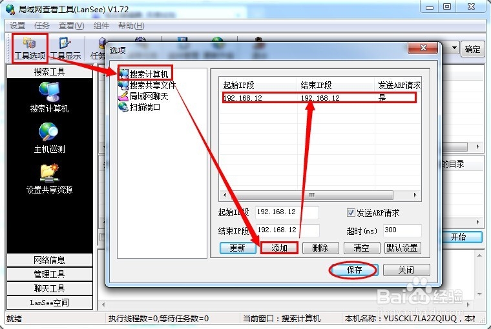491x329 pixels.
Task: Click the 默认设置 button
Action: pyautogui.click(x=402, y=248)
